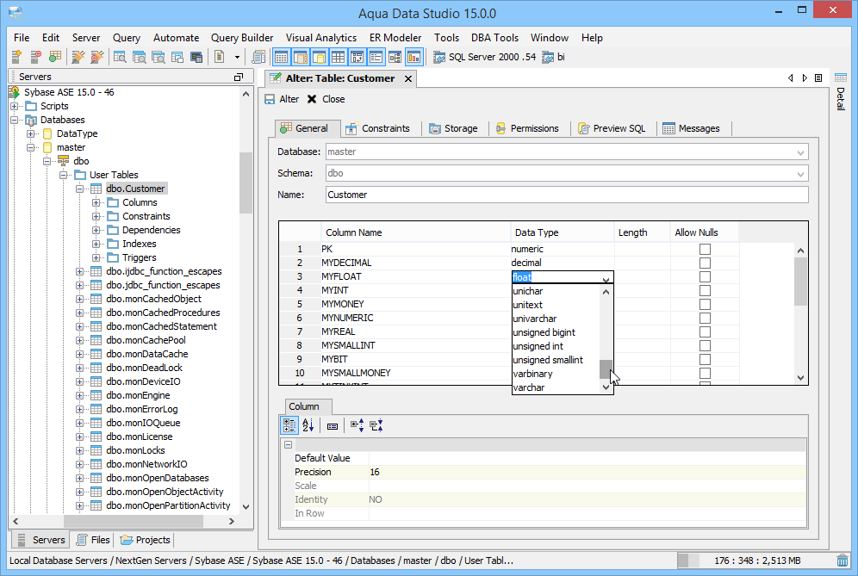This screenshot has height=576, width=858.
Task: Collapse the Databases tree node
Action: 15,120
